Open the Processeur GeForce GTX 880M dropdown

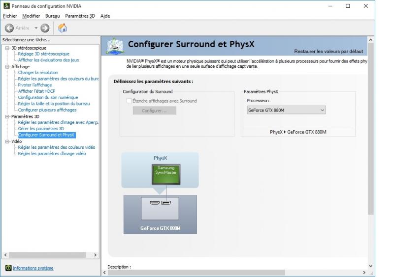287,110
